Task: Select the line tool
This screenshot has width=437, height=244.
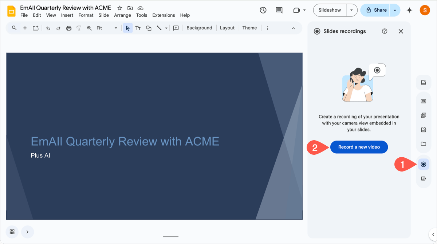Action: click(159, 28)
